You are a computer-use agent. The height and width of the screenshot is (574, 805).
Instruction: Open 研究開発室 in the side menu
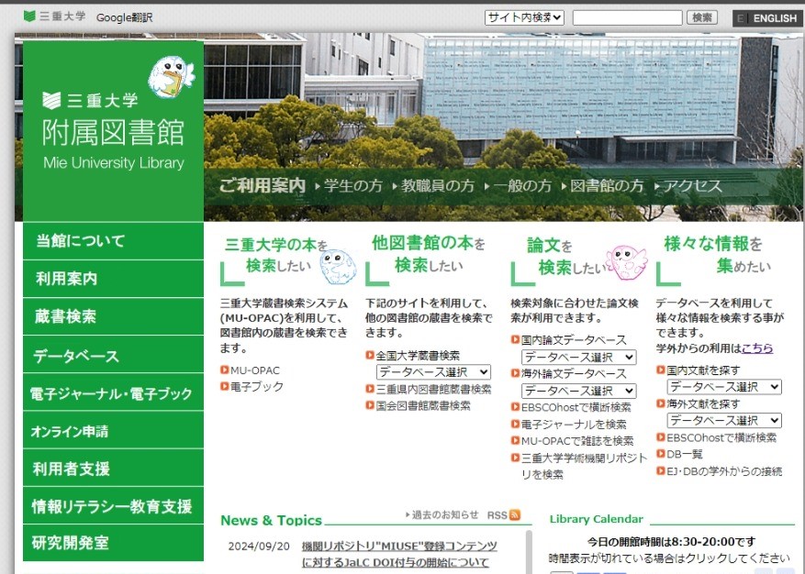(x=114, y=543)
